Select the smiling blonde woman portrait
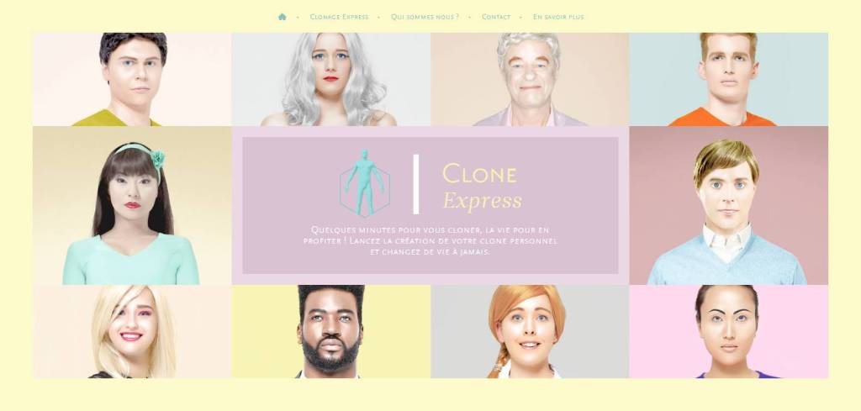This screenshot has width=861, height=411. pos(132,331)
